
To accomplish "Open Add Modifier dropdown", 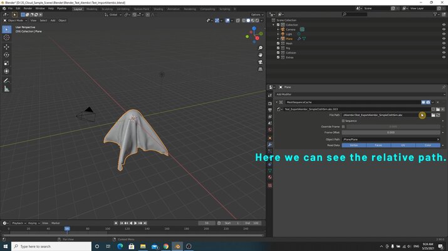I will (x=360, y=94).
